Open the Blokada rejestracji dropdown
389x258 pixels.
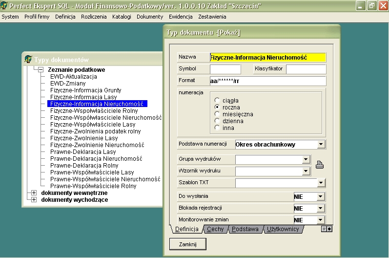click(x=321, y=208)
